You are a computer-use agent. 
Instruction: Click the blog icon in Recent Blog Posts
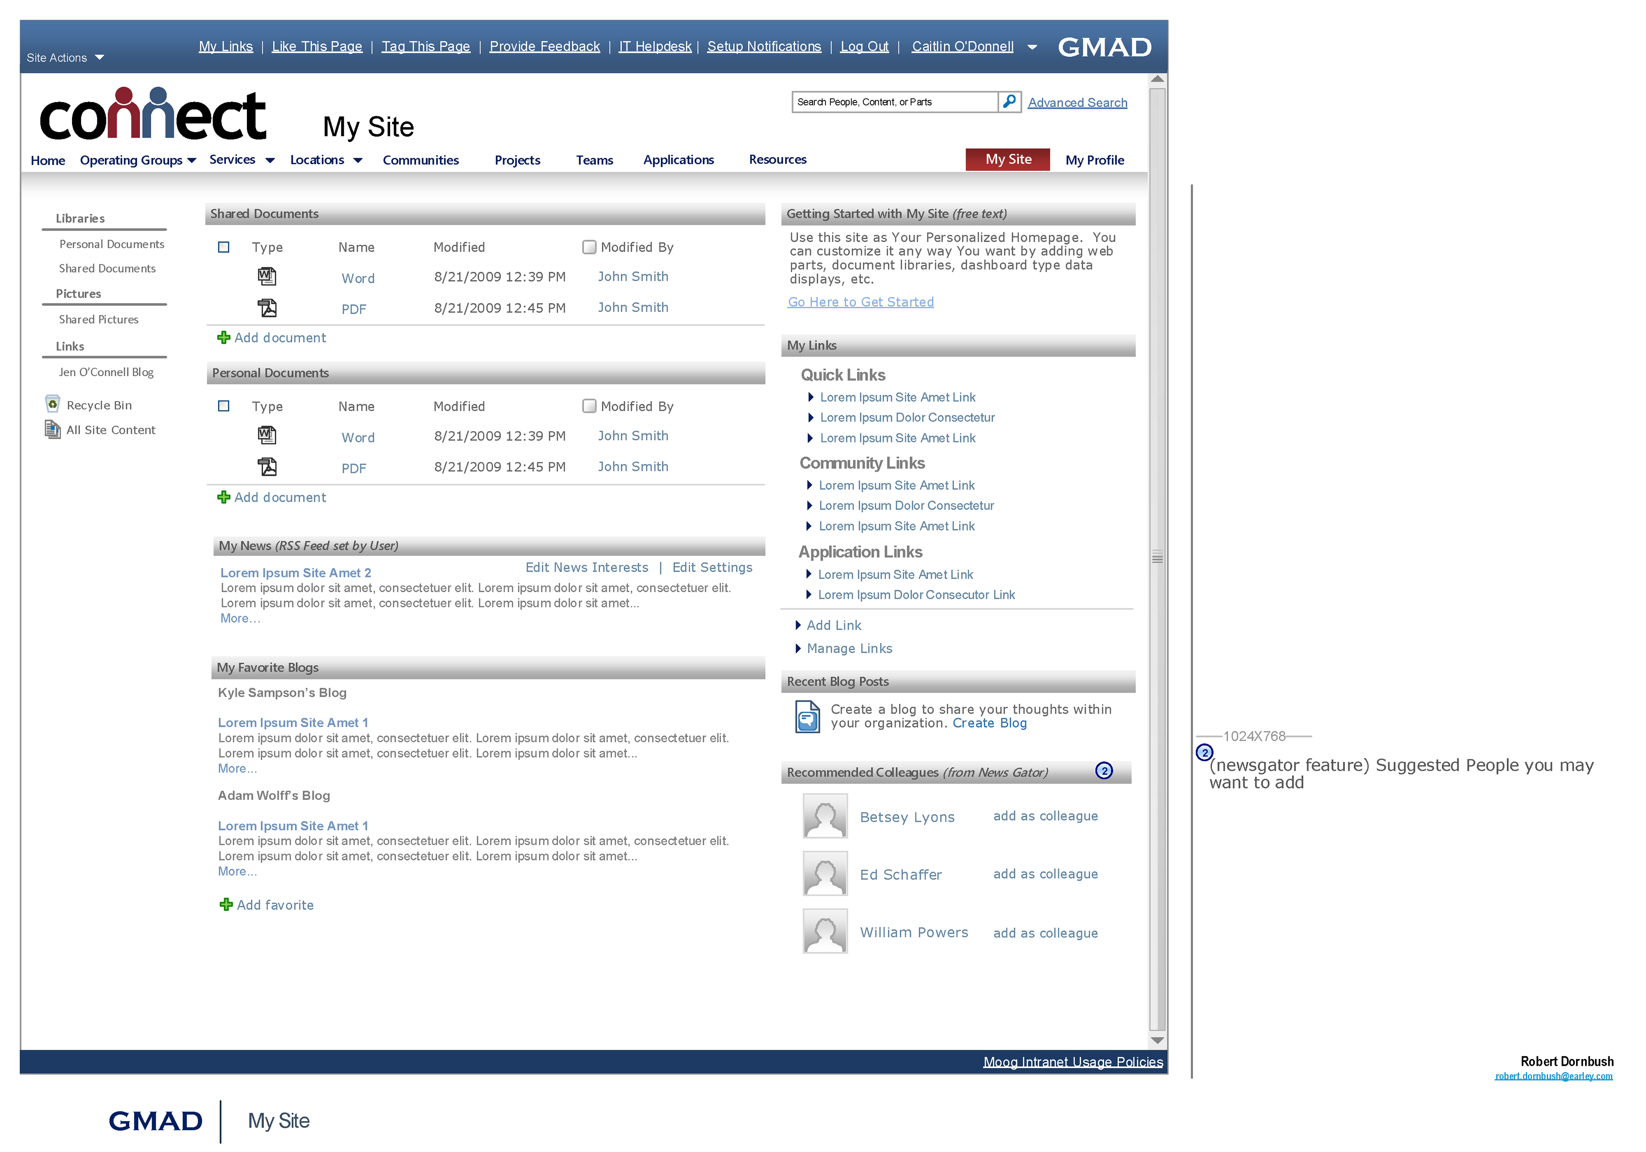[x=807, y=717]
